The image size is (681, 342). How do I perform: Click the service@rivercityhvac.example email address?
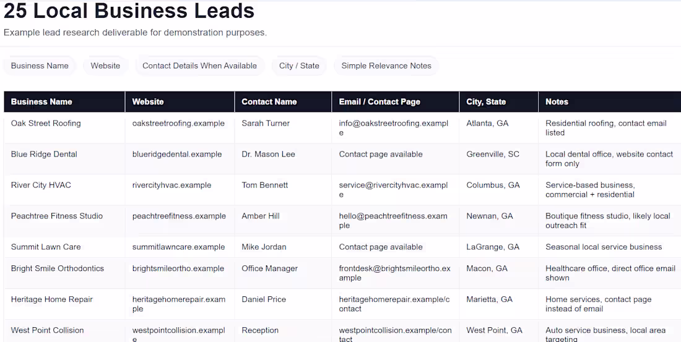coord(393,189)
